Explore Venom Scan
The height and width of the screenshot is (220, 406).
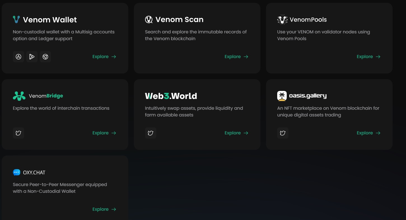(236, 57)
